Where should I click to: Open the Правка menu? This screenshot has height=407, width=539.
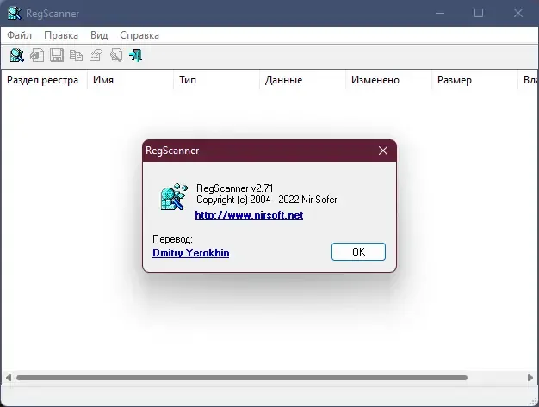pyautogui.click(x=61, y=35)
